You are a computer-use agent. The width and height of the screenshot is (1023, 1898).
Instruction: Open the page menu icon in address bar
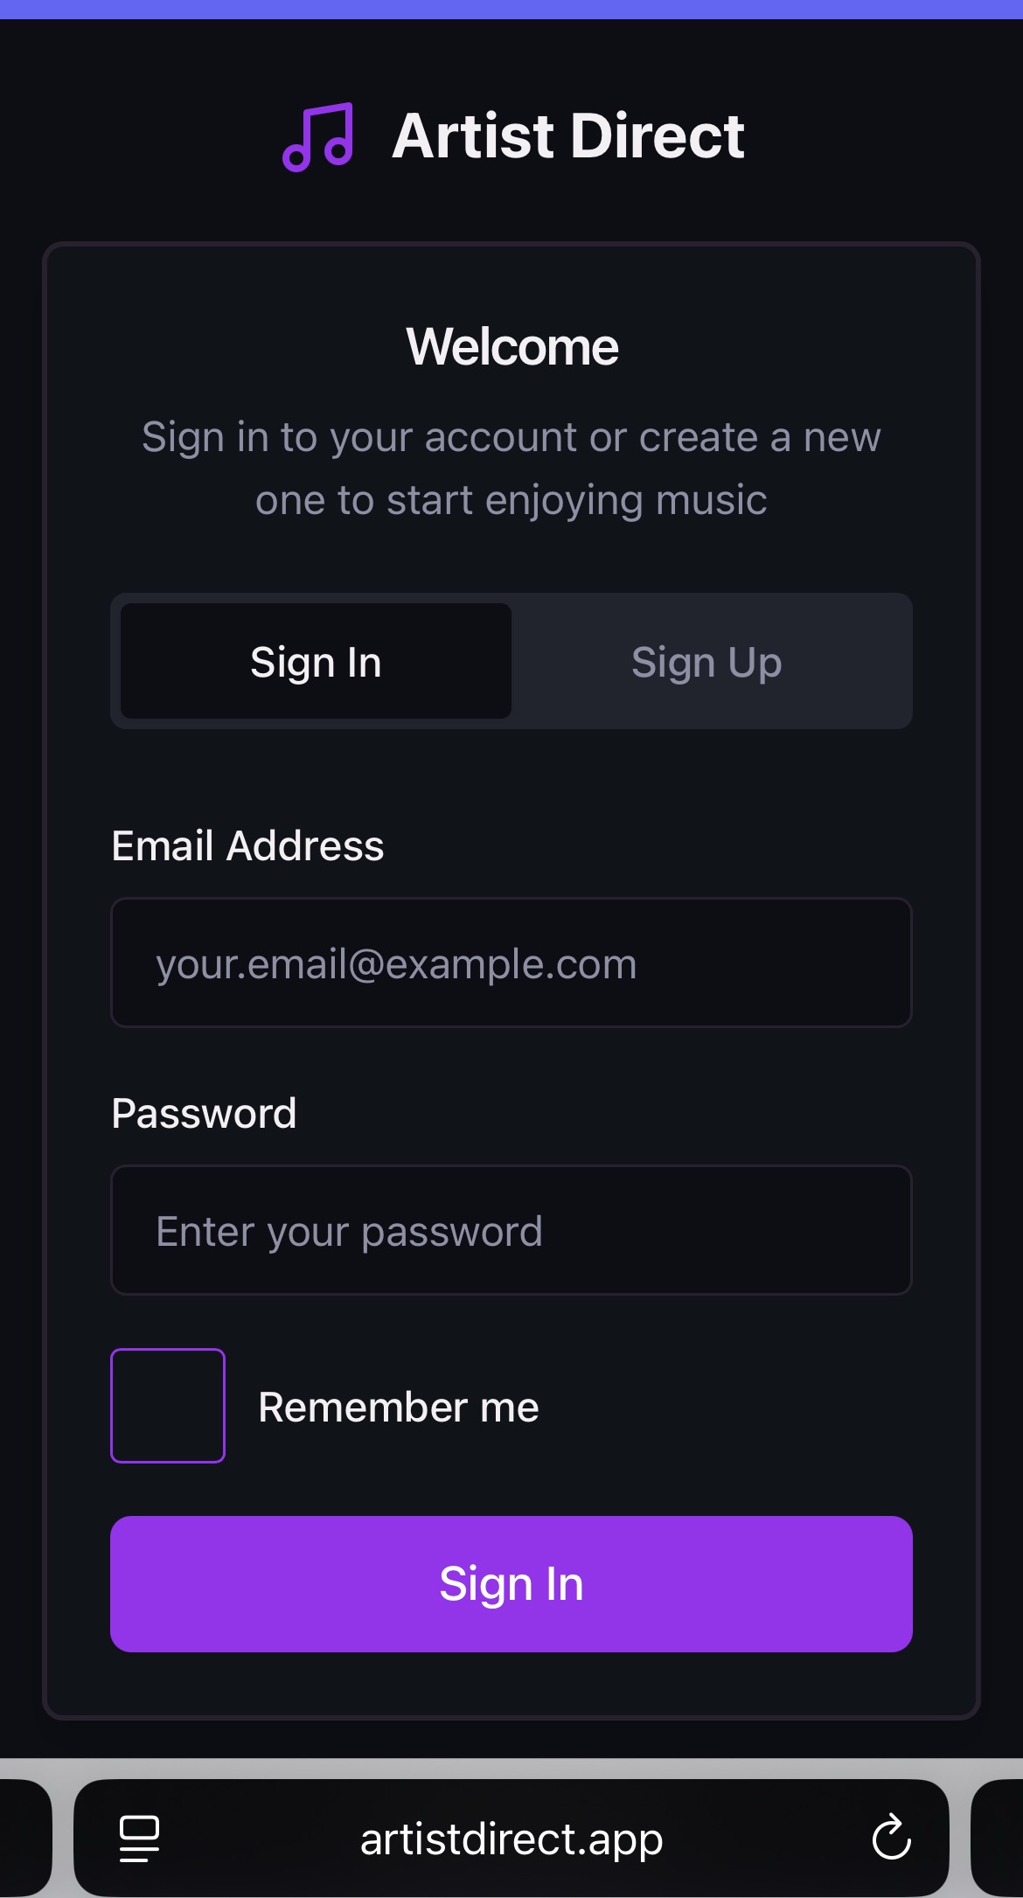click(x=139, y=1838)
